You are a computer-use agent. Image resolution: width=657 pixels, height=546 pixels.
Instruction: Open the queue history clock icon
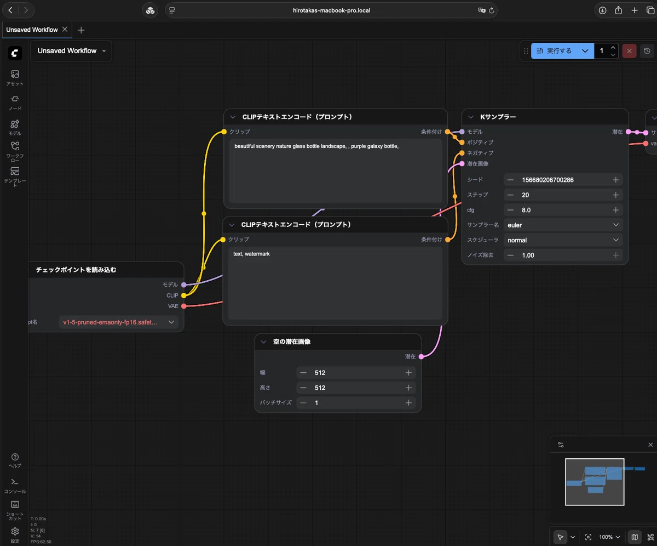[647, 51]
